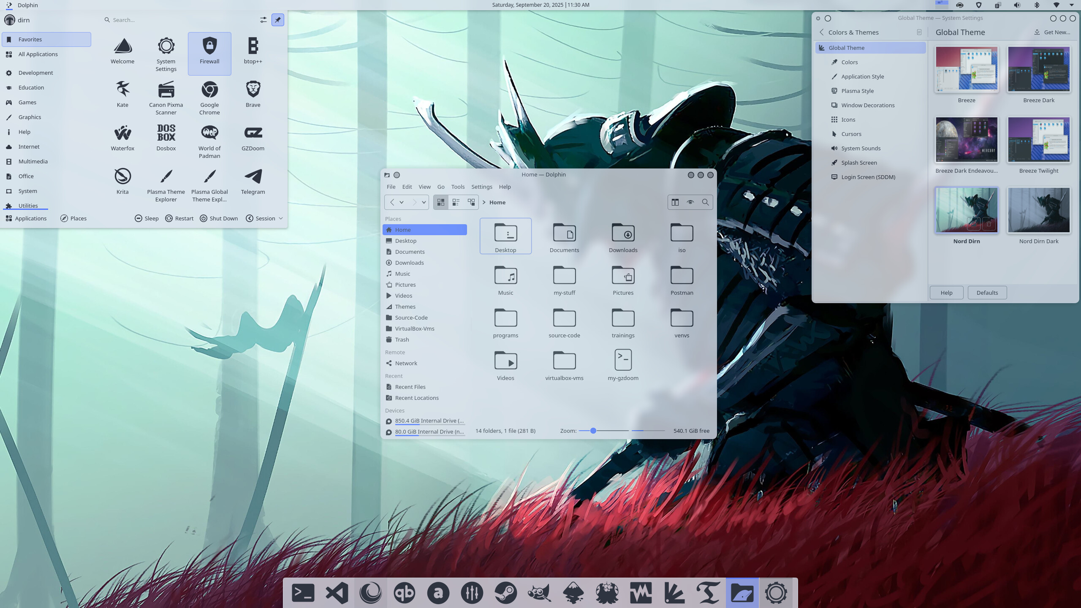This screenshot has width=1081, height=608.
Task: Toggle hidden files with the eye icon
Action: click(690, 202)
